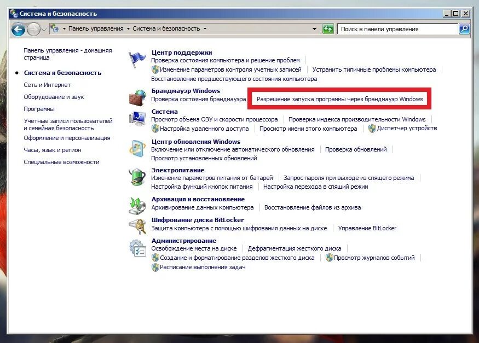Click Просмотр объема ОЗУ и скорости процессора

pyautogui.click(x=215, y=119)
